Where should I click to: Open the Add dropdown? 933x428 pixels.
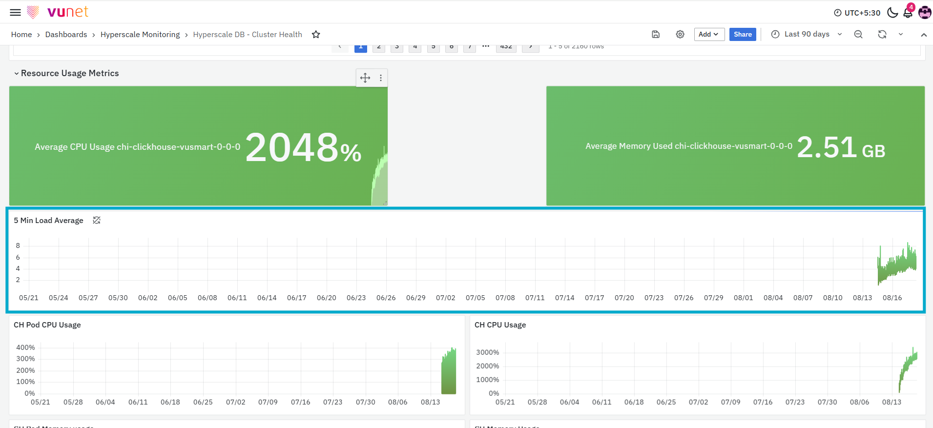[709, 34]
